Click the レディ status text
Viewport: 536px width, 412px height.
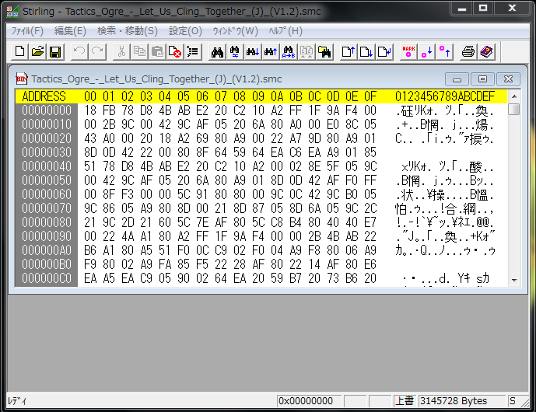tap(17, 401)
